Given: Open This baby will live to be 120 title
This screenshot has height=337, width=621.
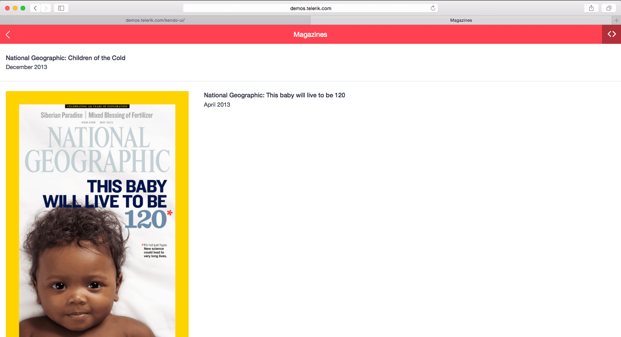Looking at the screenshot, I should pos(274,95).
